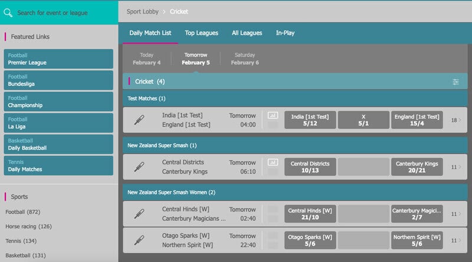472x262 pixels.
Task: Bet on Otago Sparks [W] at 5/6
Action: click(x=310, y=240)
